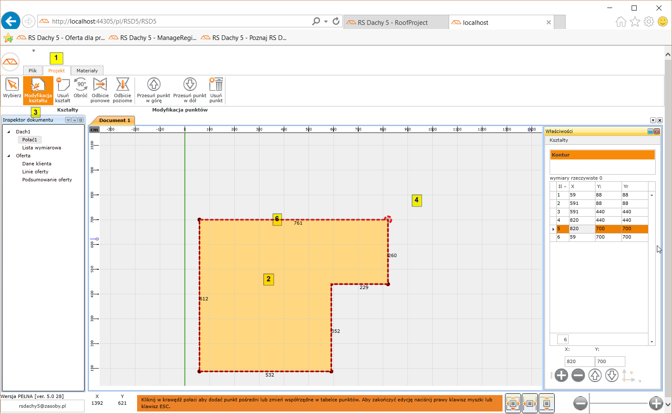Add a point with the plus button in Właściwości
Screen dimensions: 672x414
[561, 375]
